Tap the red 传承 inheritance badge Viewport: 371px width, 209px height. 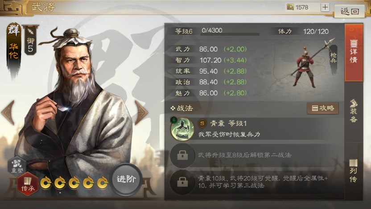click(x=28, y=184)
